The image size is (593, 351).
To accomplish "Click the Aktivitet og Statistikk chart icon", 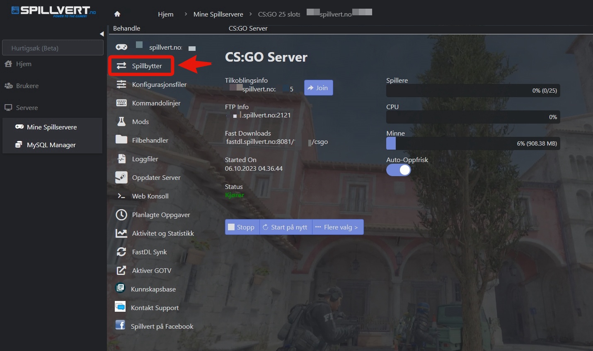I will pyautogui.click(x=121, y=233).
